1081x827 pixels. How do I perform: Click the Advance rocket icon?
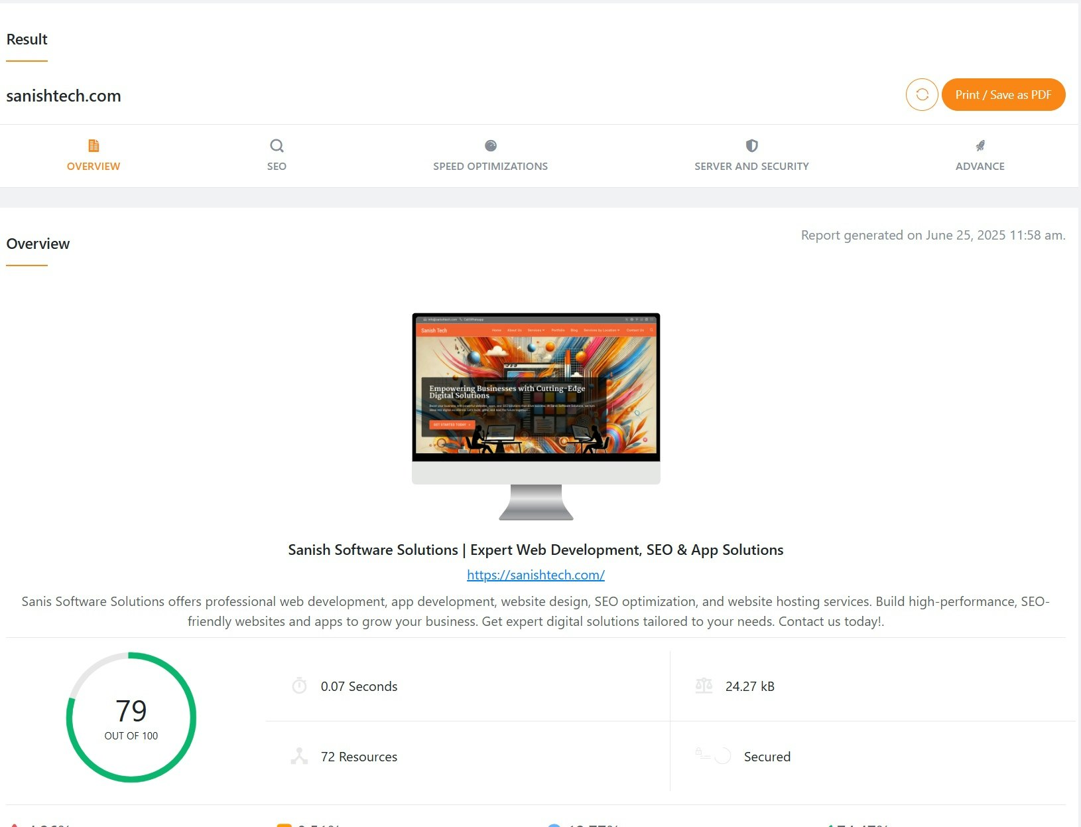[980, 145]
